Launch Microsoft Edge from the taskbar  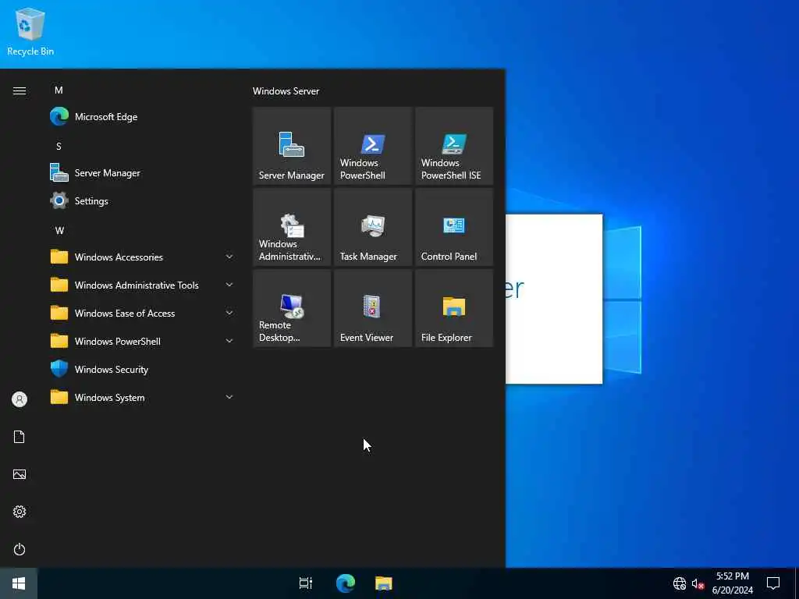(x=346, y=583)
